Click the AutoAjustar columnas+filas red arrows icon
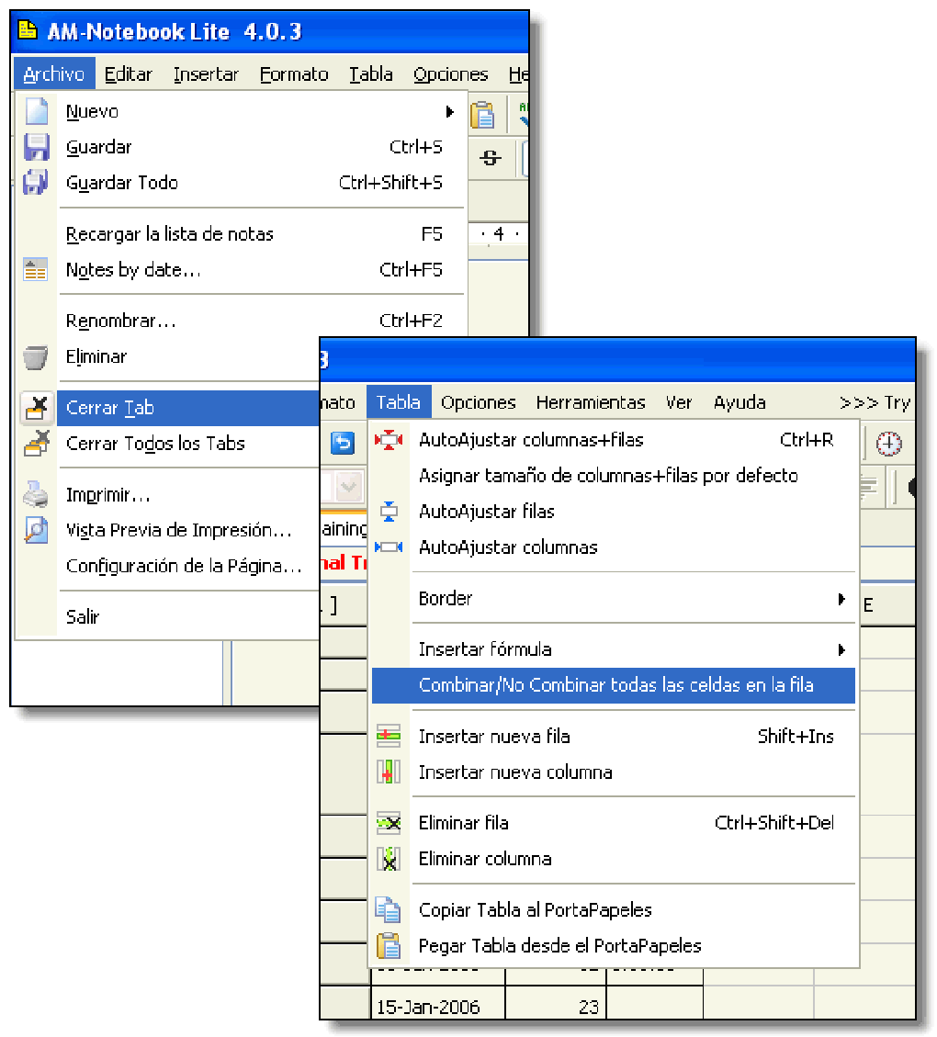The width and height of the screenshot is (937, 1037). coord(389,440)
